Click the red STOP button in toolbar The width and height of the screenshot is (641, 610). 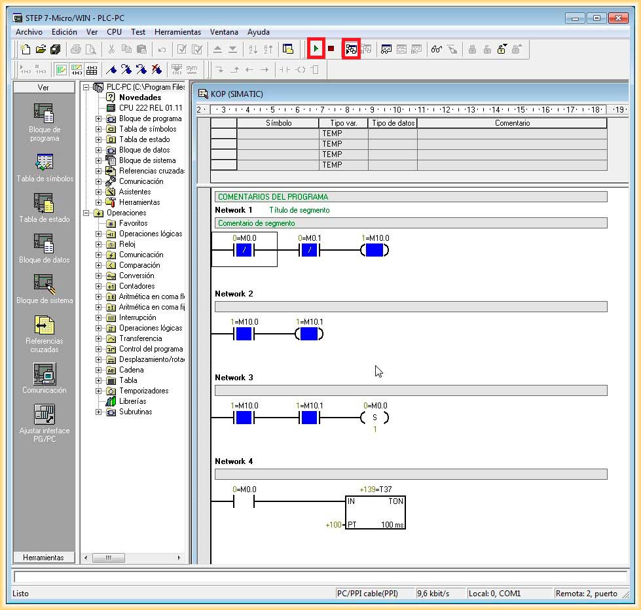tap(331, 49)
